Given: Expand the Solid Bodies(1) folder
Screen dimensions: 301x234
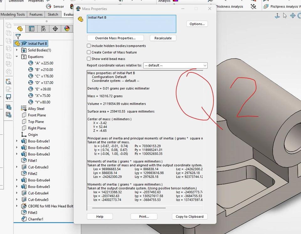Looking at the screenshot, I should pos(17,50).
